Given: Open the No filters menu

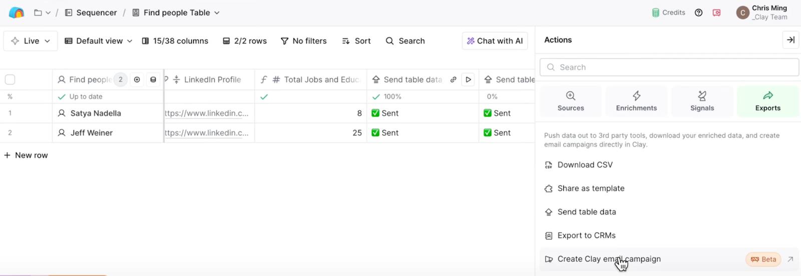Looking at the screenshot, I should pyautogui.click(x=304, y=41).
